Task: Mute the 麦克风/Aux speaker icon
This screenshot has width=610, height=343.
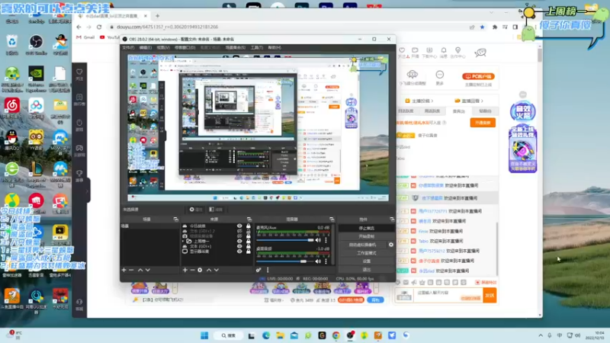Action: (318, 240)
